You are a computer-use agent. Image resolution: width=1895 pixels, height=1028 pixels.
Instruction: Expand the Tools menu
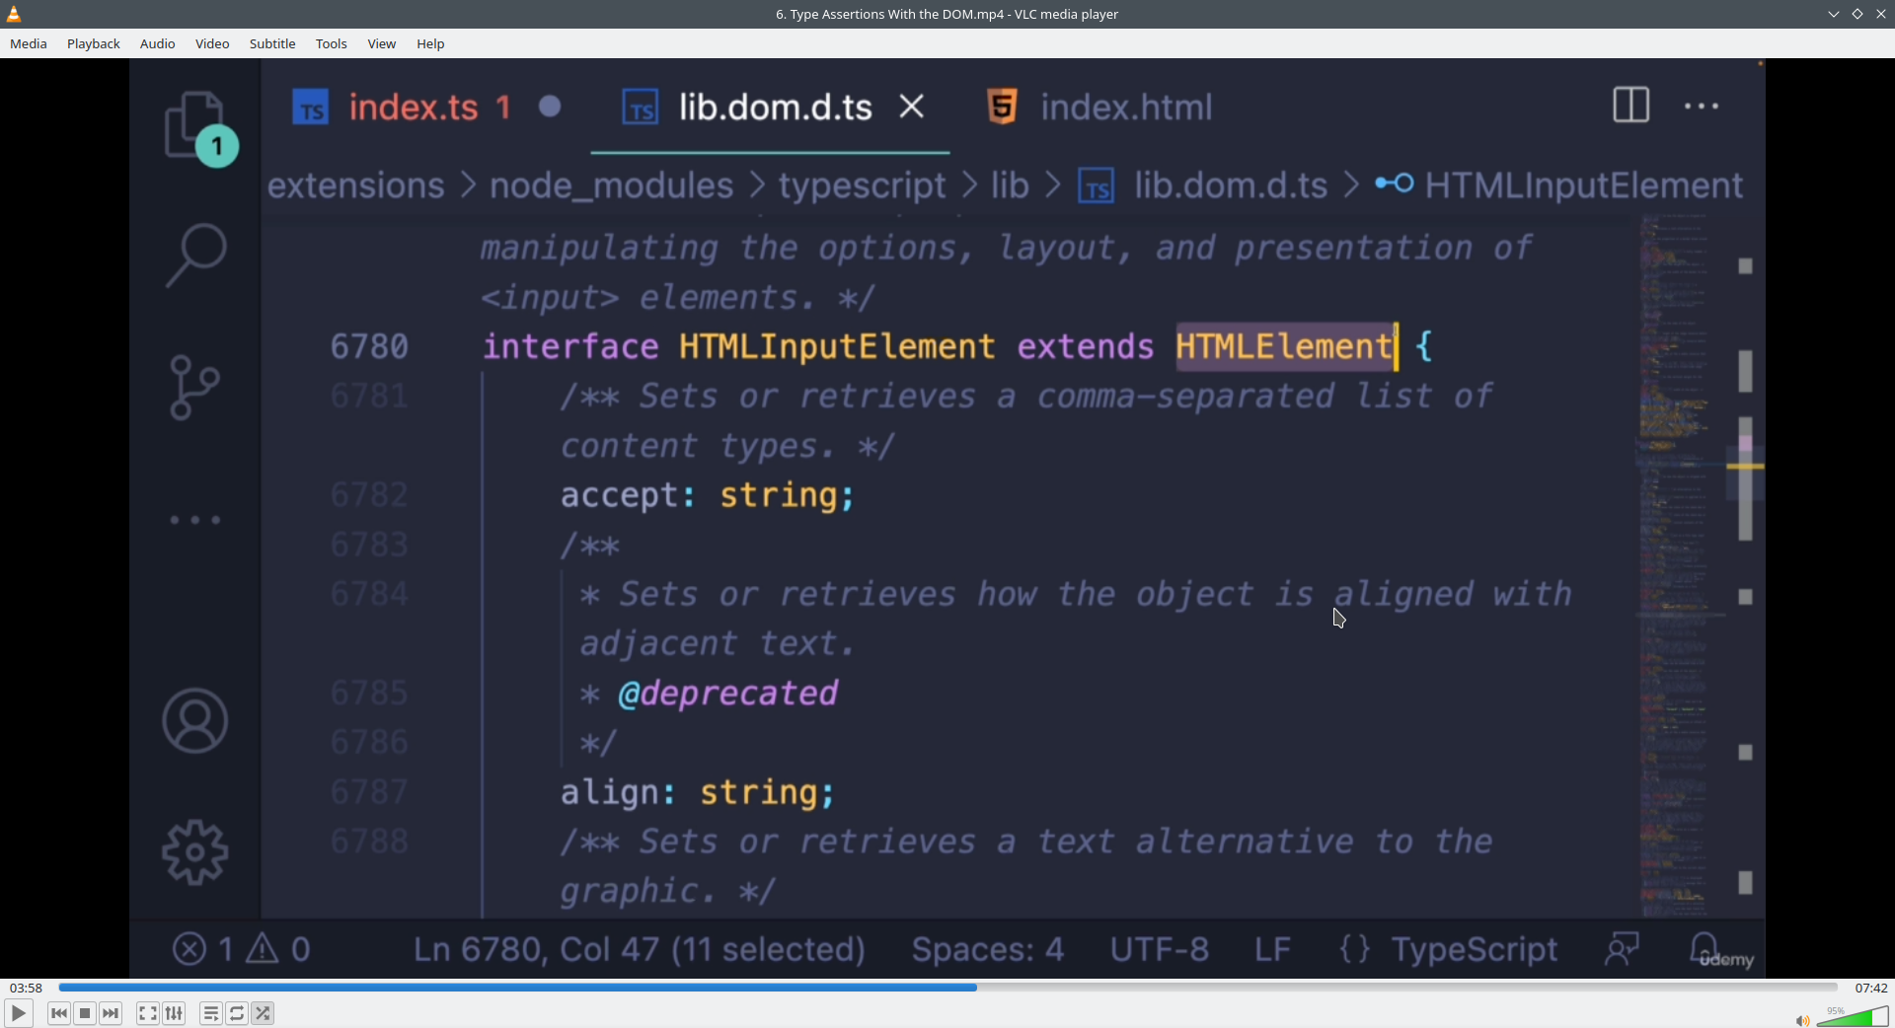332,43
